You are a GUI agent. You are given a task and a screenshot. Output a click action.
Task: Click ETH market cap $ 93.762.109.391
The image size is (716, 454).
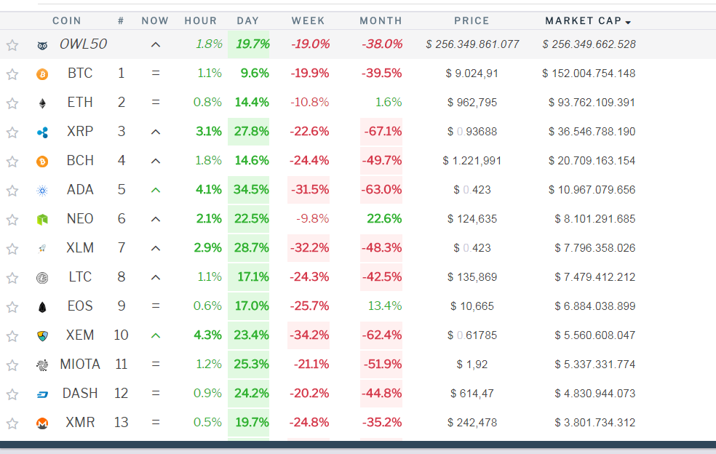point(592,103)
